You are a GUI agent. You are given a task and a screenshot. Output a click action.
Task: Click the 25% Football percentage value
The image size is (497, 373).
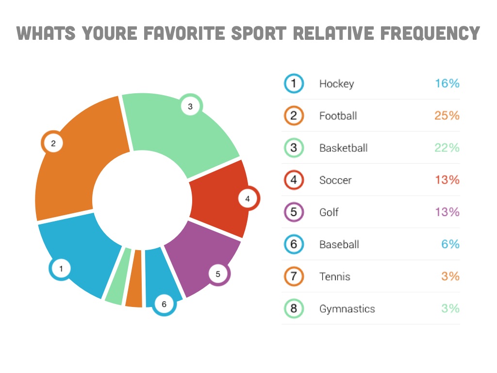(447, 116)
